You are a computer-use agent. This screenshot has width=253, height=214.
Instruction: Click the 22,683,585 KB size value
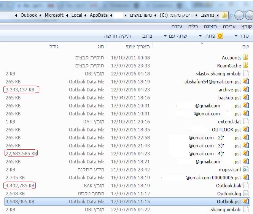[21, 153]
